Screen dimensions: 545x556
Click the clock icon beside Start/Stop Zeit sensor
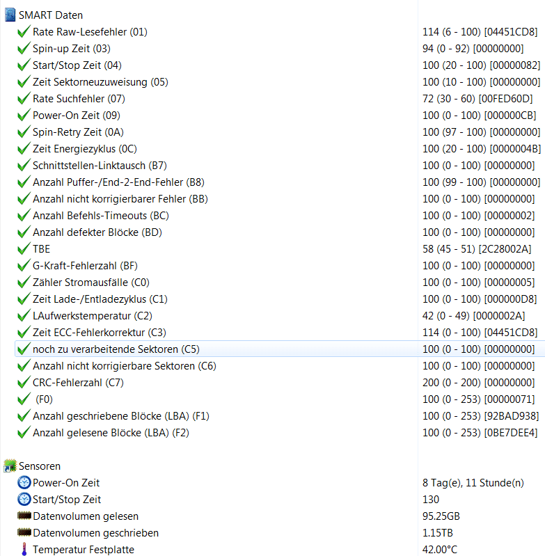click(x=24, y=499)
